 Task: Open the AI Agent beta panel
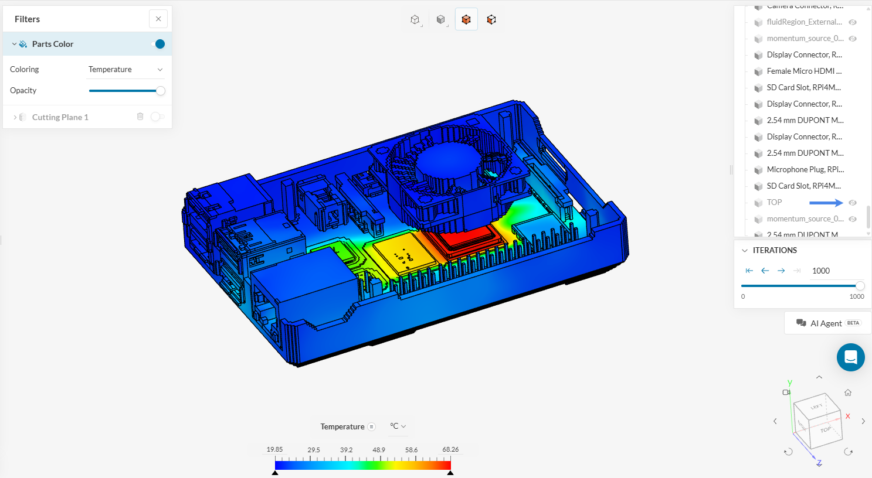pyautogui.click(x=827, y=323)
